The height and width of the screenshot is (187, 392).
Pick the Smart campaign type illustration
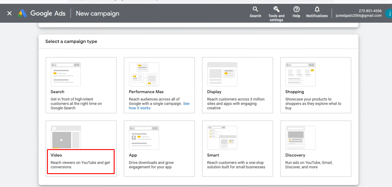pos(222,138)
